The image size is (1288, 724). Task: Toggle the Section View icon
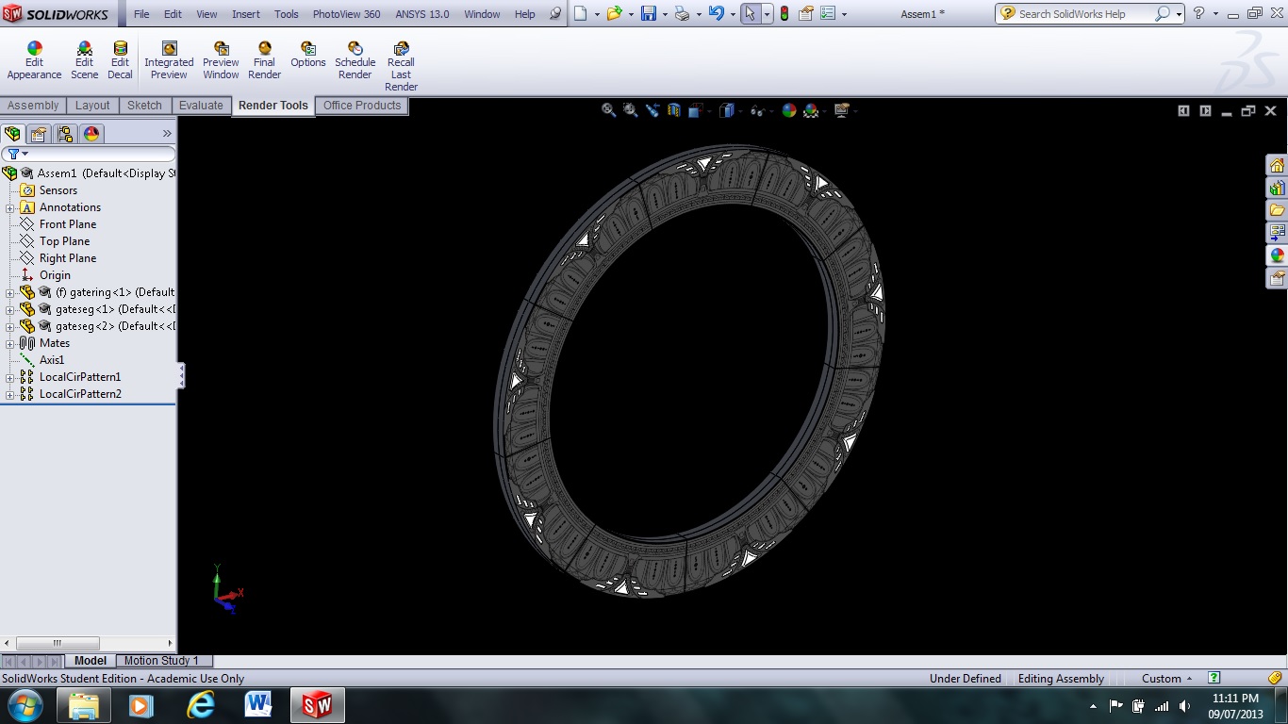(x=673, y=110)
